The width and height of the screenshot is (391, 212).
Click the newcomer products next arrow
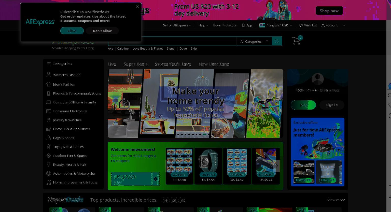coord(276,166)
